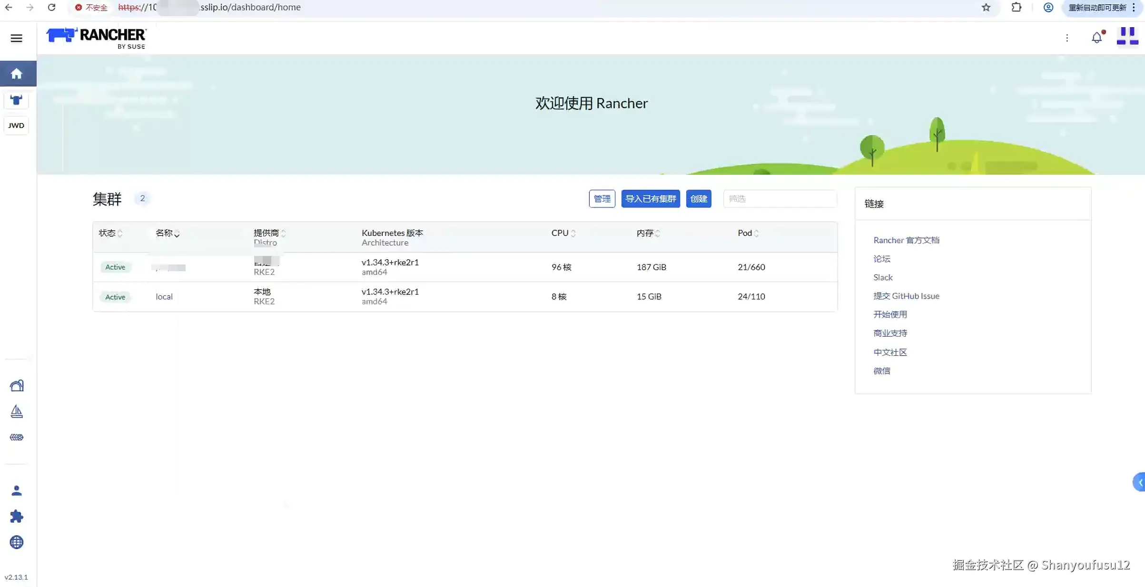This screenshot has height=587, width=1145.
Task: Click the 管理 button
Action: click(x=602, y=199)
